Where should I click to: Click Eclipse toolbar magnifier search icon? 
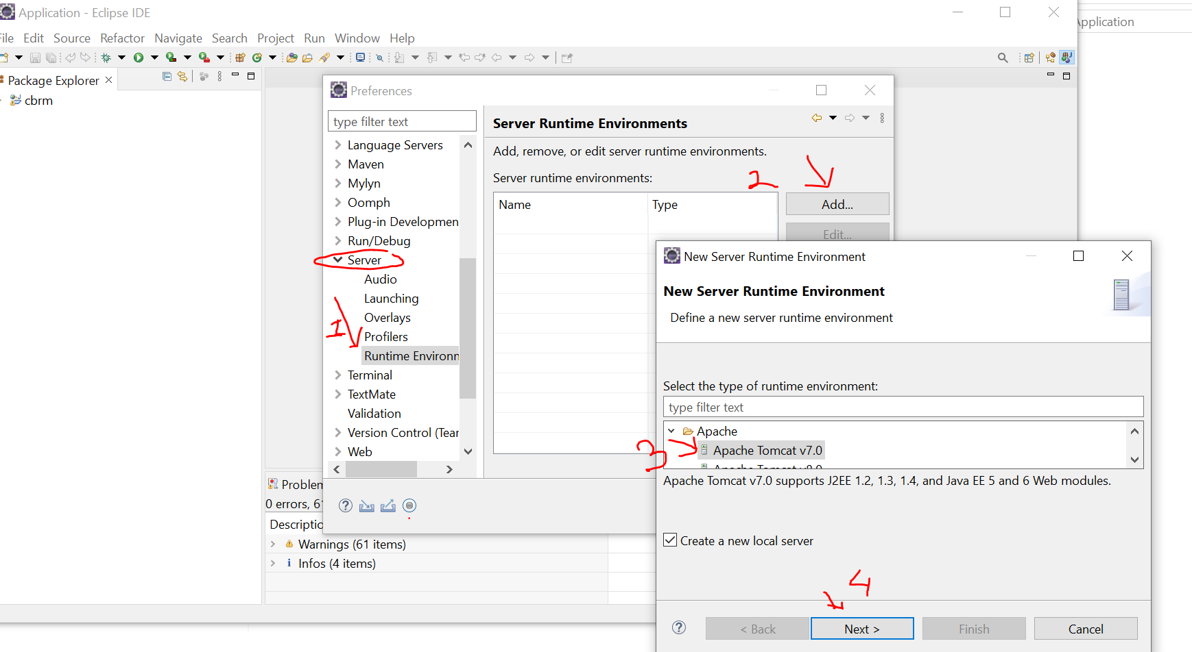coord(1003,58)
